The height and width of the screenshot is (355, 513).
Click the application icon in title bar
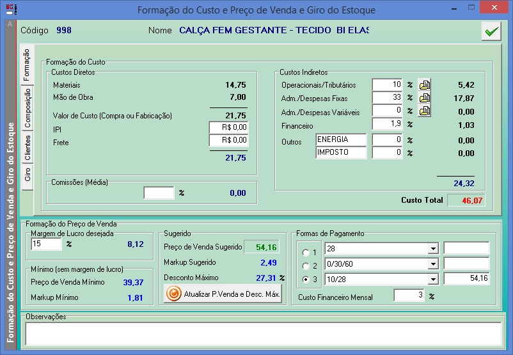tap(8, 9)
